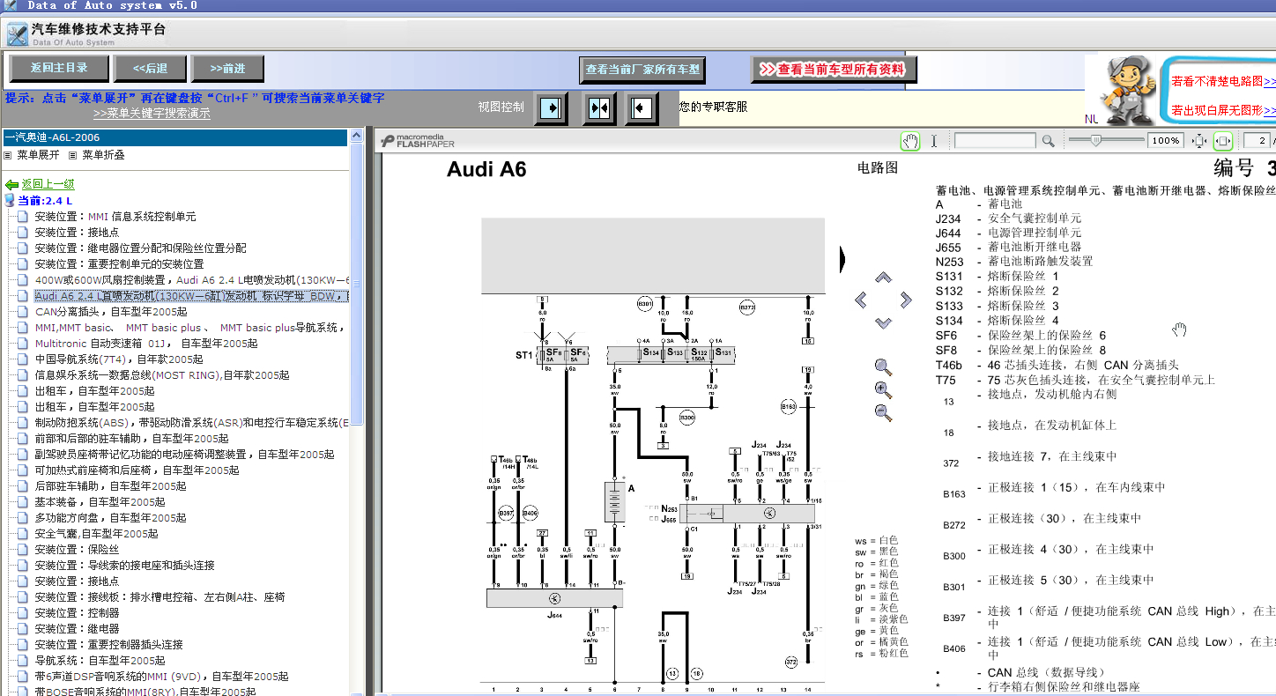Open 安装位置：MMI 信息系统控制单元
Viewport: 1276px width, 696px height.
tap(115, 217)
